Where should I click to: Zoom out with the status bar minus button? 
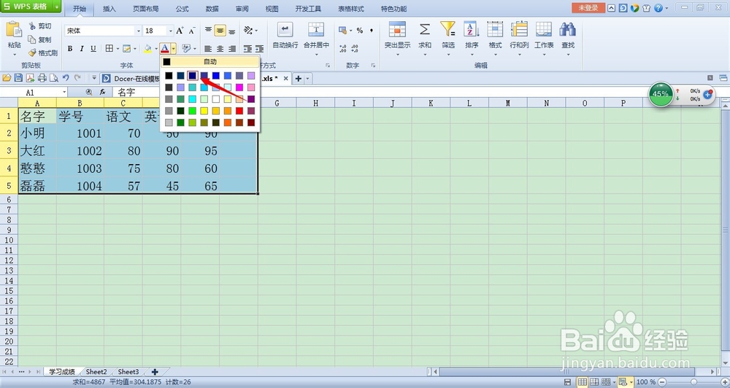click(661, 382)
